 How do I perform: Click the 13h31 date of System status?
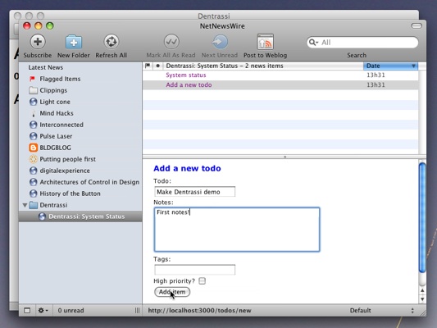(x=376, y=75)
